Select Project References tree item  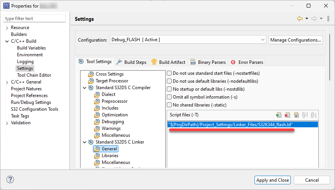click(29, 96)
